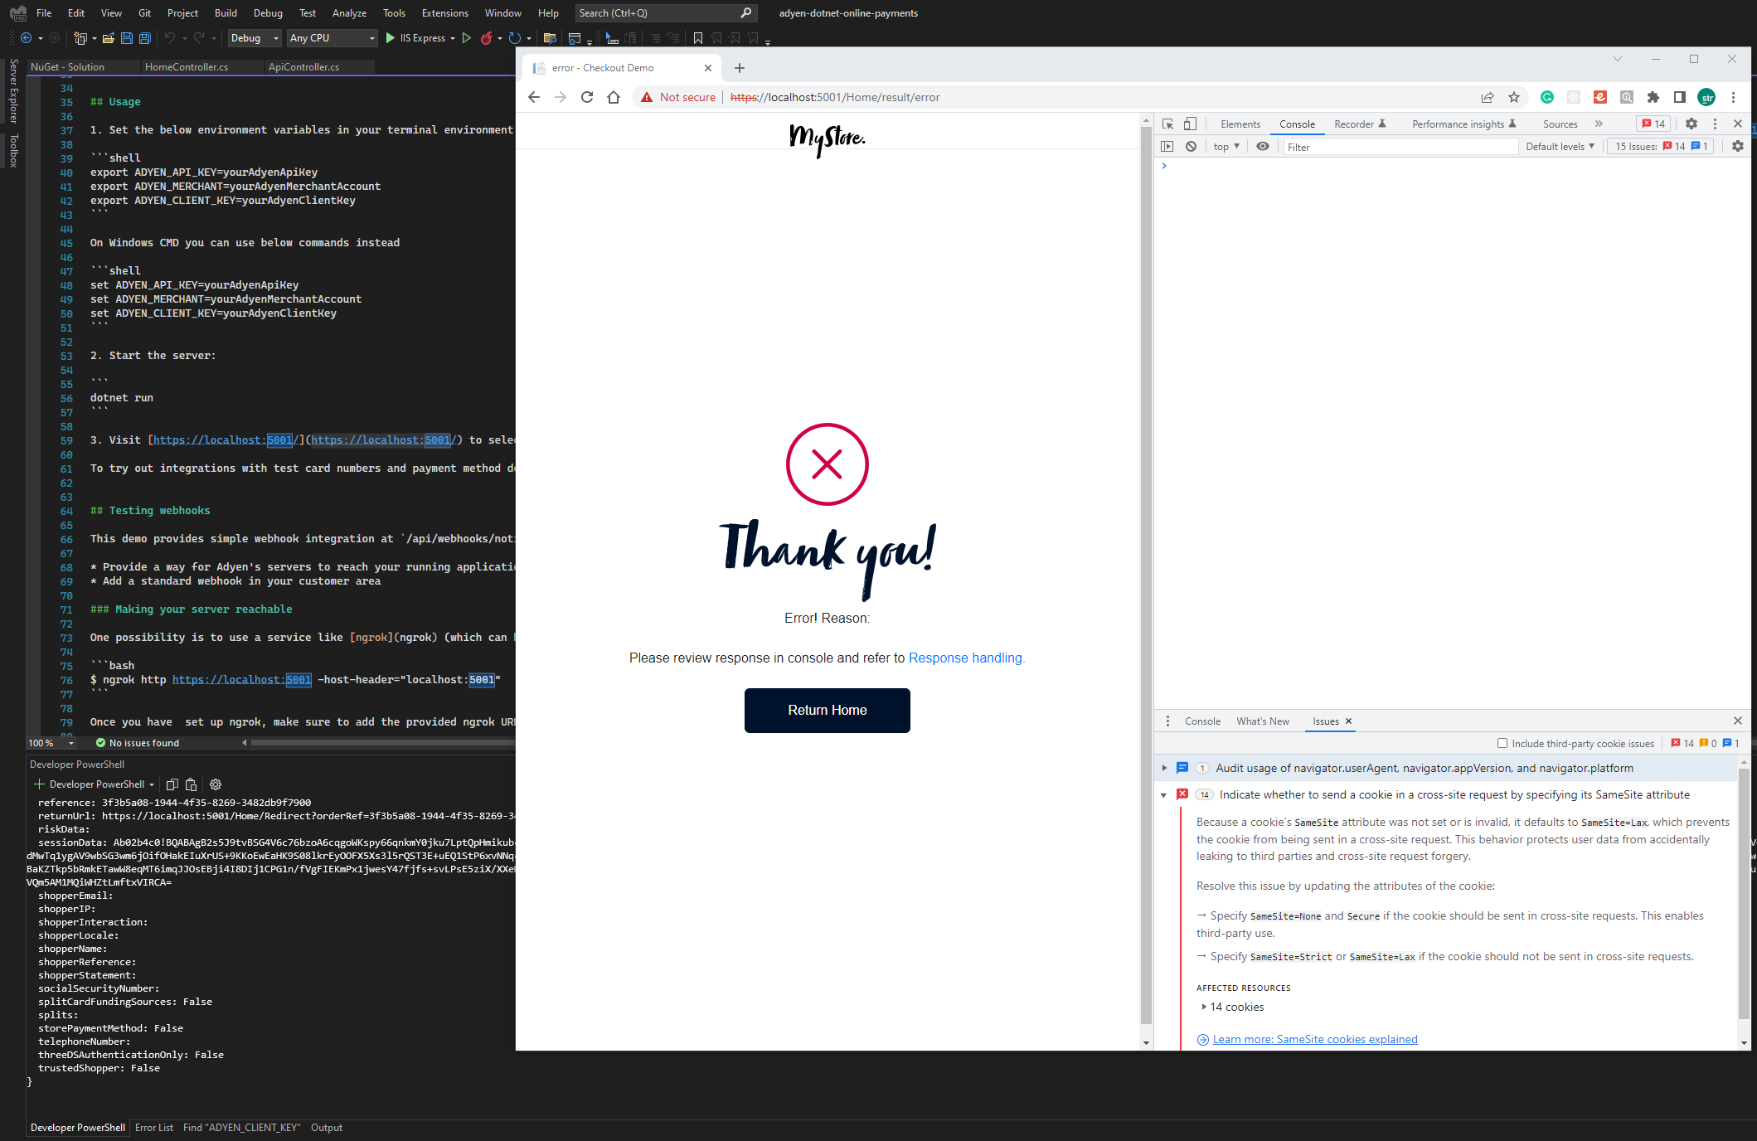1757x1141 pixels.
Task: Click the console Filter input field
Action: click(x=1400, y=147)
